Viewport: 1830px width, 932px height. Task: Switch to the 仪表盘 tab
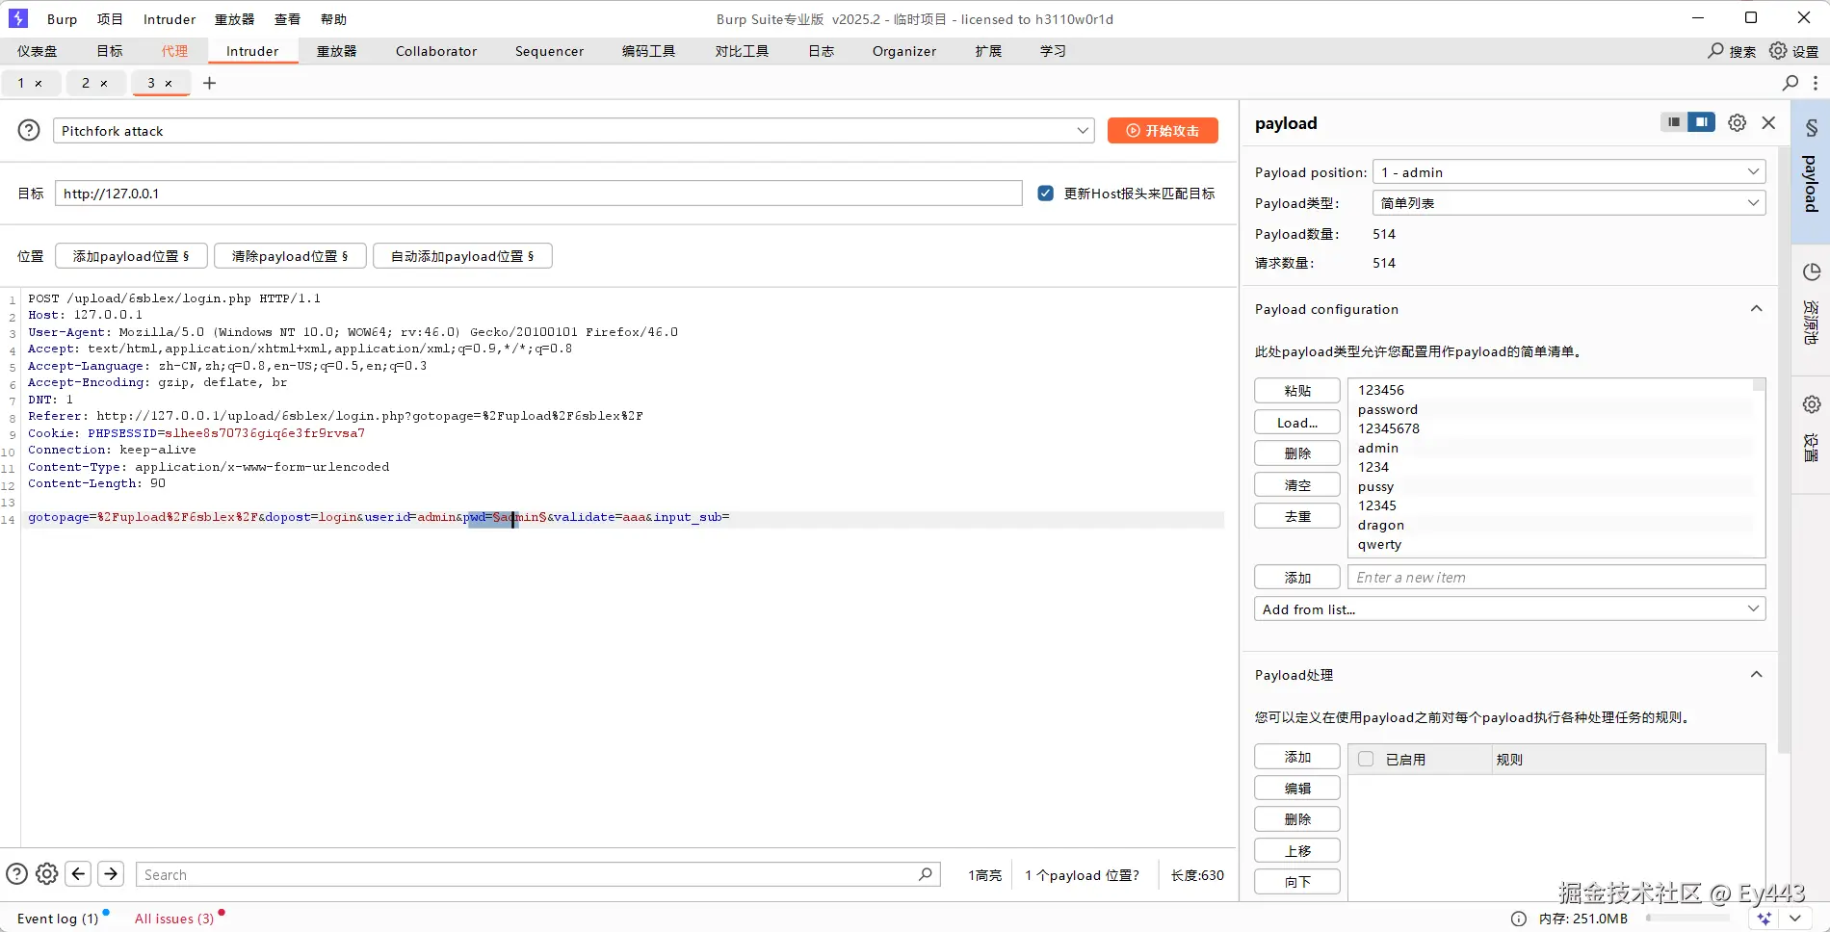click(38, 51)
